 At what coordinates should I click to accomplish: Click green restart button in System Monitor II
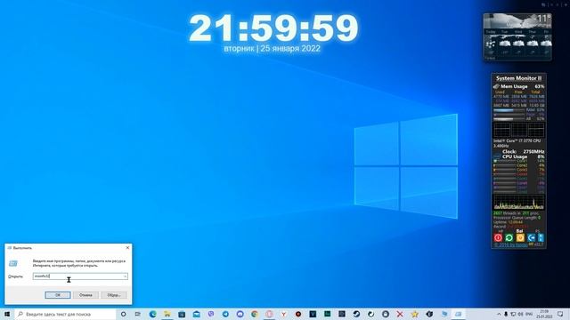pos(509,237)
